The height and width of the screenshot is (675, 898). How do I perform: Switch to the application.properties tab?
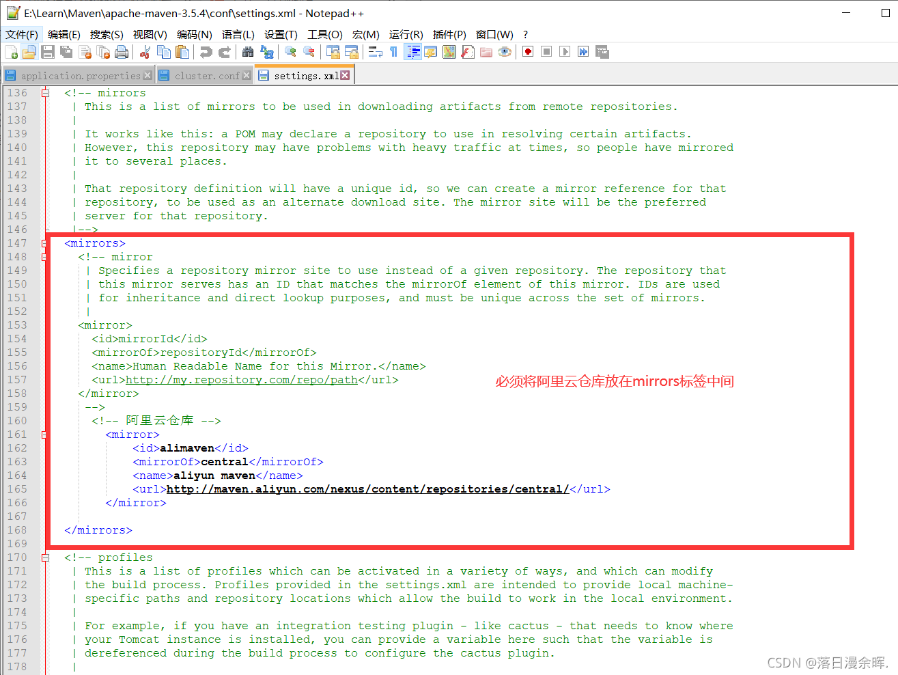[x=79, y=76]
